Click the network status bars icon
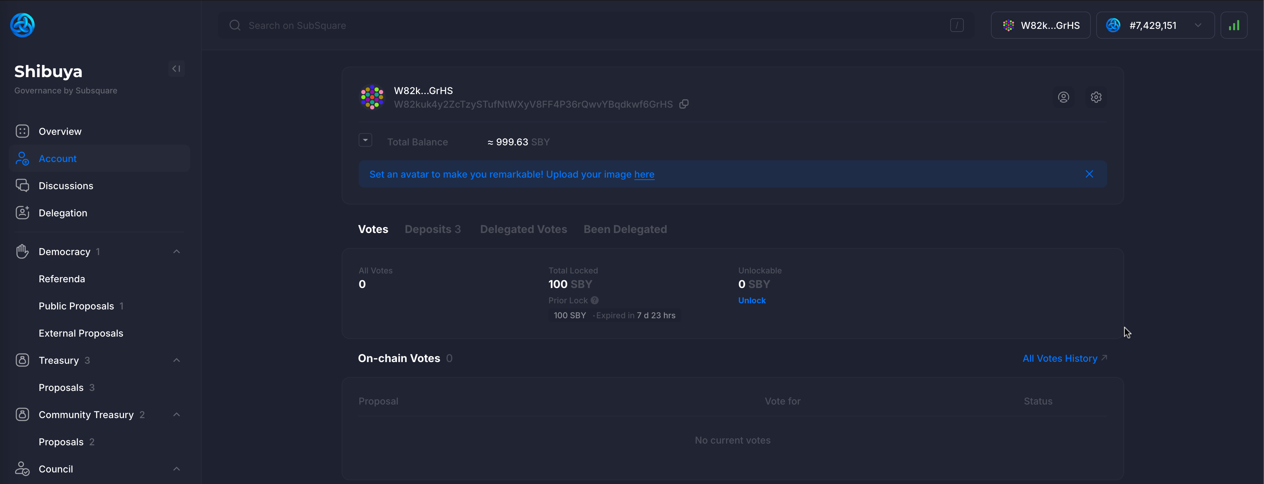 pyautogui.click(x=1233, y=25)
